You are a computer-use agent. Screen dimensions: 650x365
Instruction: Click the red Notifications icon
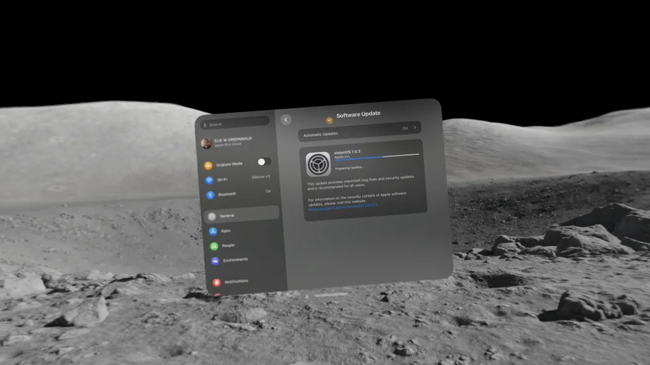[x=217, y=282]
